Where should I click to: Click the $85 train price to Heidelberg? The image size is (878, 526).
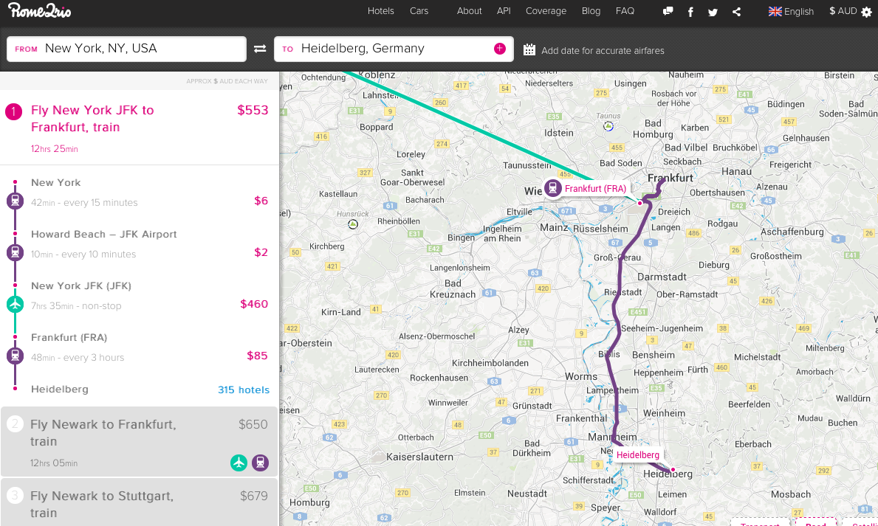258,356
